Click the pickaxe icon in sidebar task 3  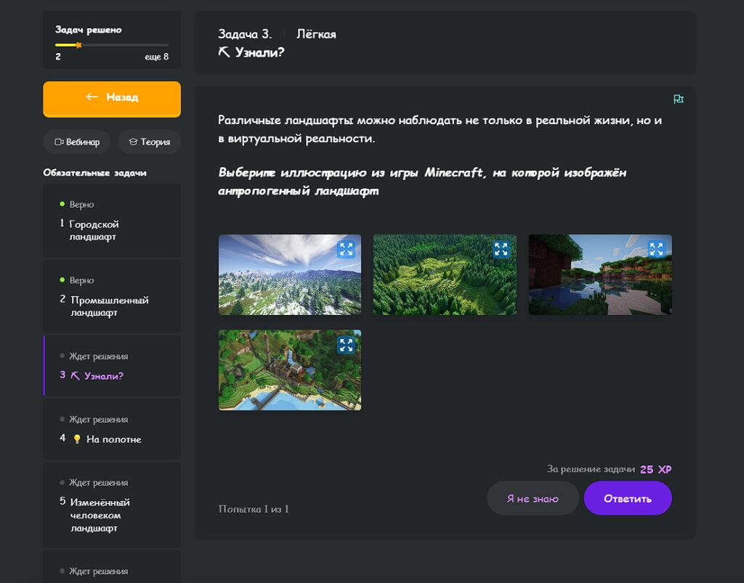[75, 376]
